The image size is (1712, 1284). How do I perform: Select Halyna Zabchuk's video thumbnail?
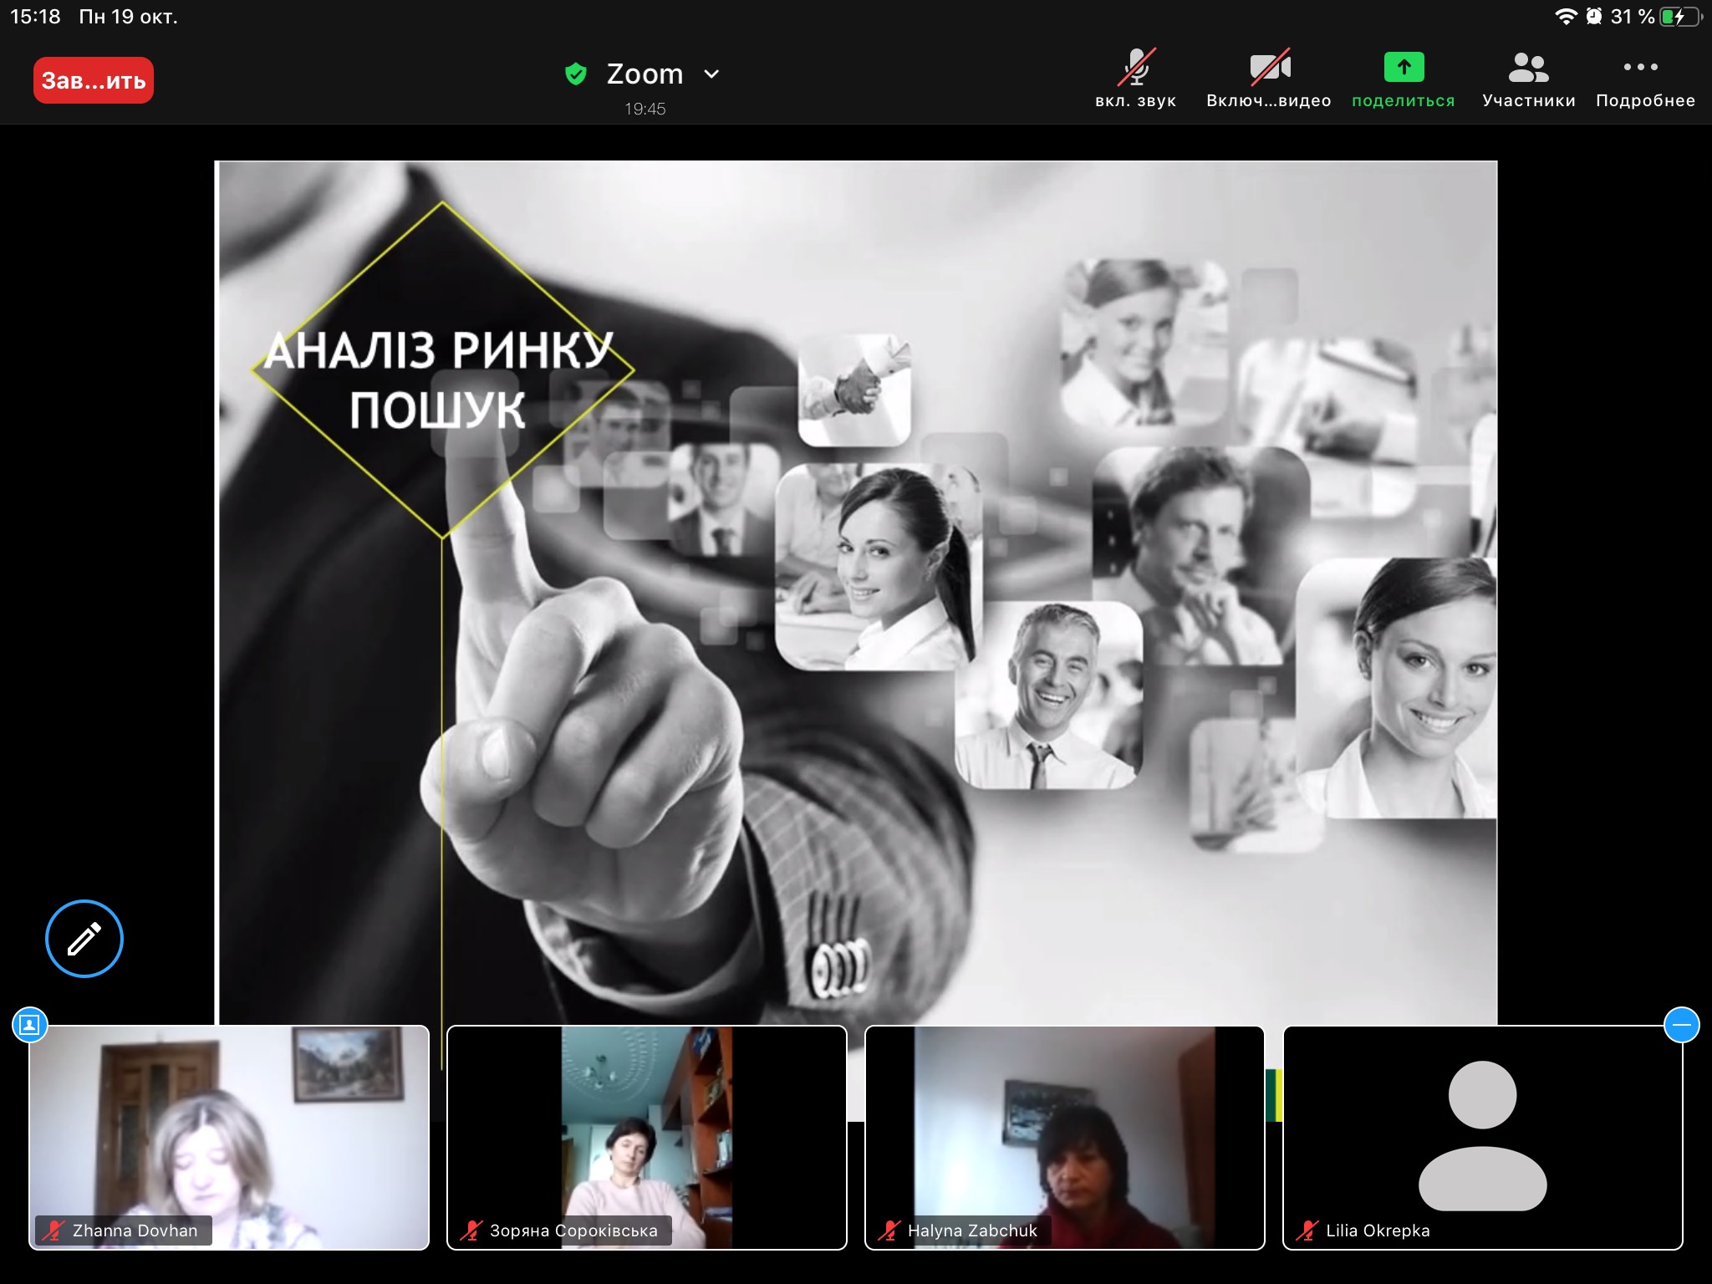click(x=1065, y=1138)
